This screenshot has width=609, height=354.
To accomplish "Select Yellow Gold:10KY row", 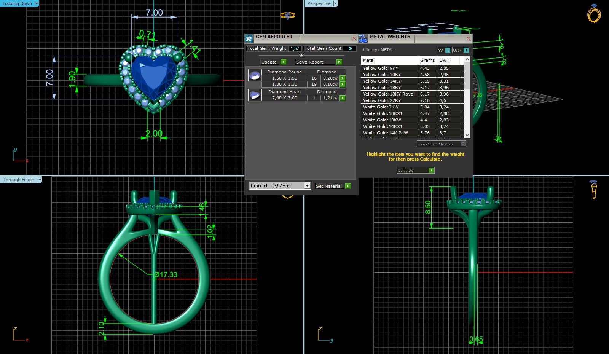I will click(x=413, y=75).
